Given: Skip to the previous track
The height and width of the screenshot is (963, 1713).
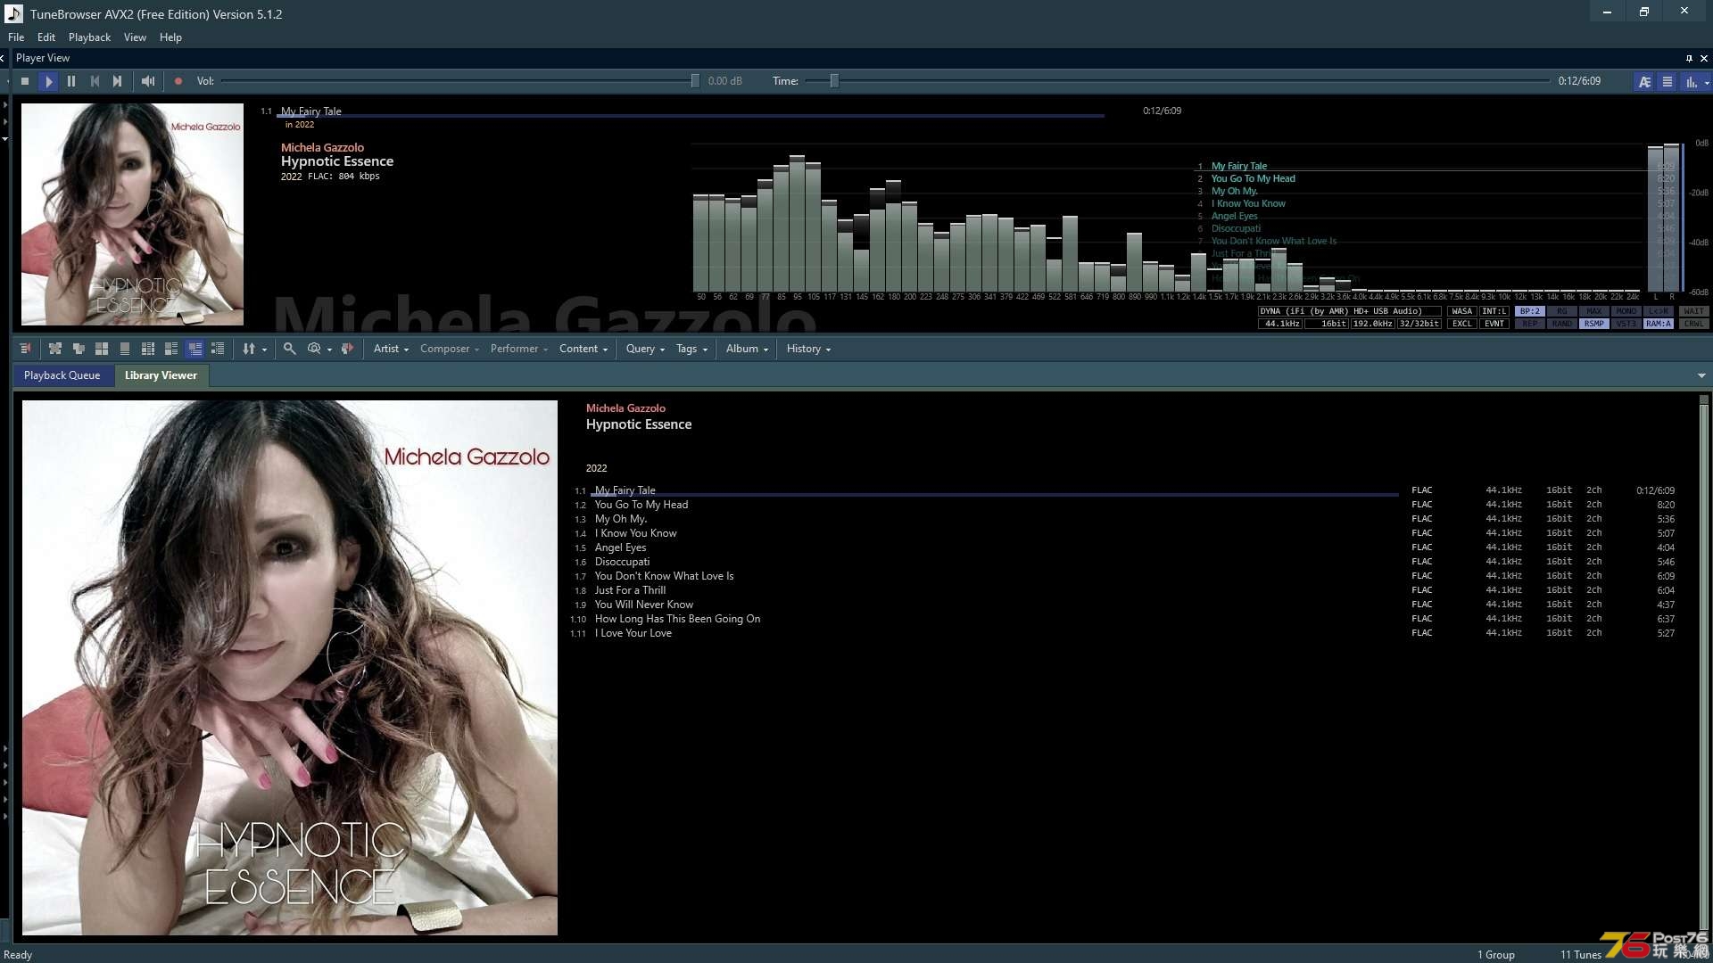Looking at the screenshot, I should coord(95,81).
